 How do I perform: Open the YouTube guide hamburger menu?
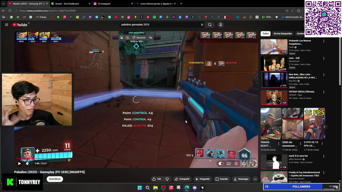pyautogui.click(x=6, y=25)
